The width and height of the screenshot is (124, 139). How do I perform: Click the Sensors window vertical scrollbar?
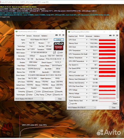point(117,69)
